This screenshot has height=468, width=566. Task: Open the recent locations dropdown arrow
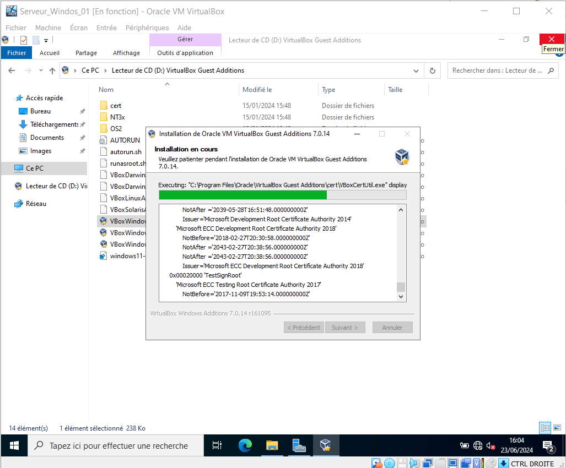click(x=40, y=70)
